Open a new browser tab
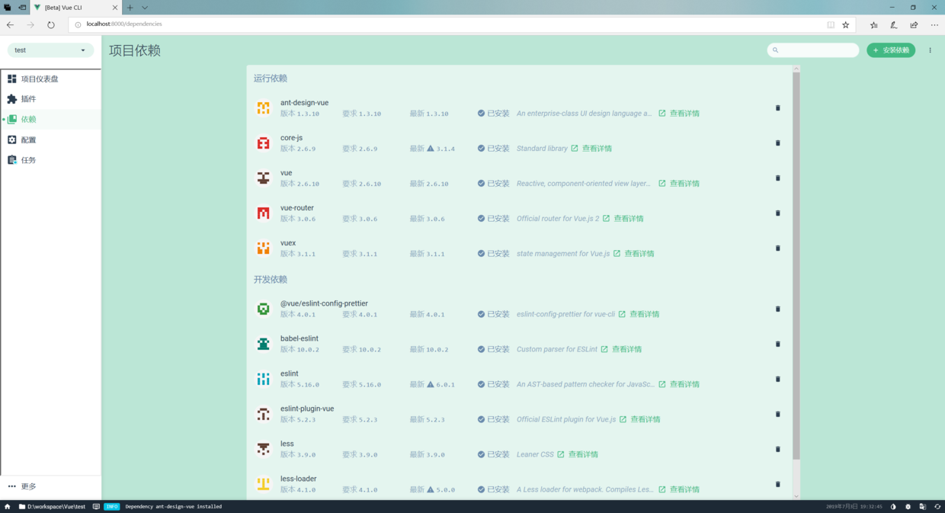Screen dimensions: 945x513 130,8
